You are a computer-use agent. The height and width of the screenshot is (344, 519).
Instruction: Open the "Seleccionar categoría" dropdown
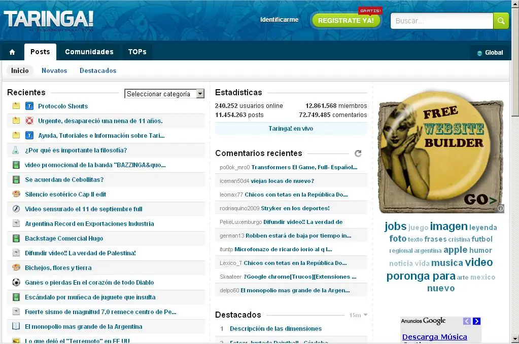click(x=163, y=93)
